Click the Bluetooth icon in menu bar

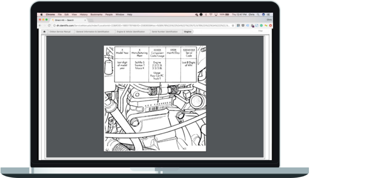tap(206, 14)
